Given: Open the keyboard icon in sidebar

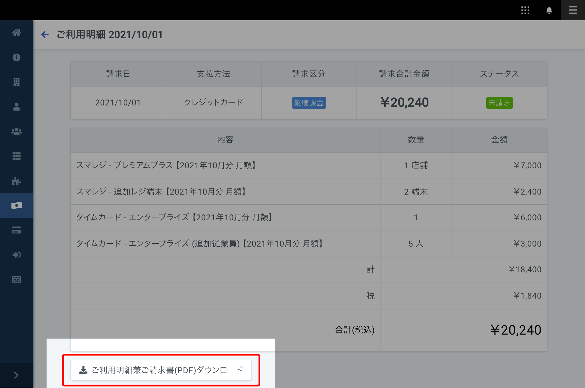Looking at the screenshot, I should coord(17,279).
